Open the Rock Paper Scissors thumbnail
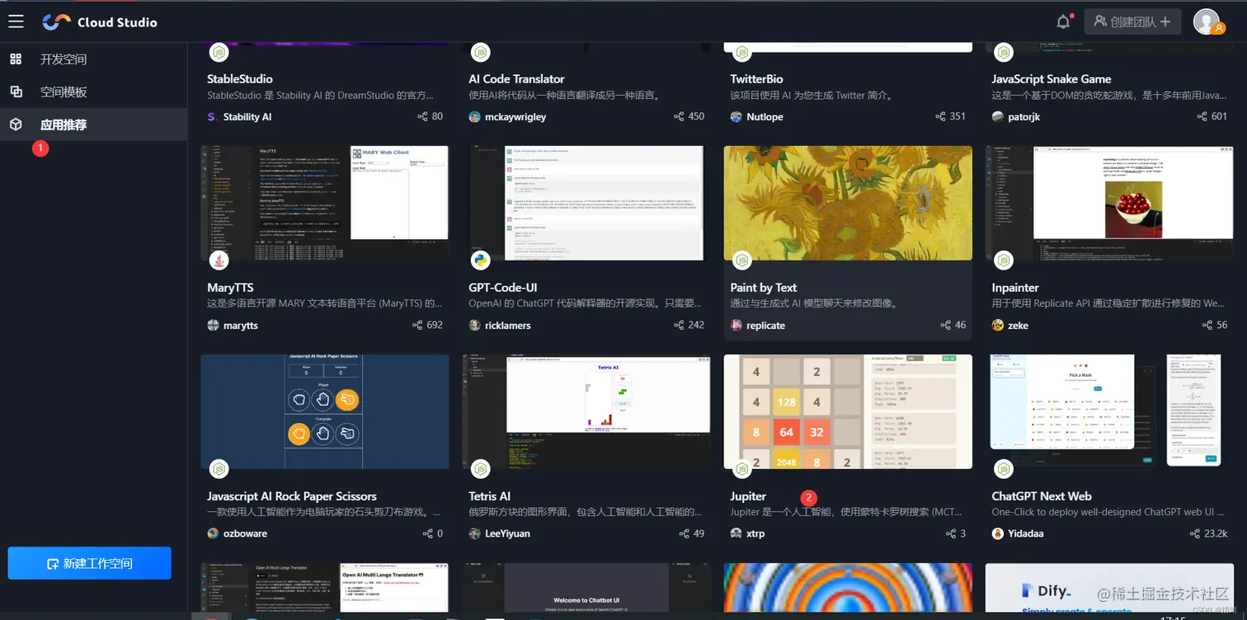Screen dimensions: 1247x620 coord(324,411)
